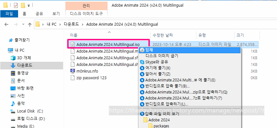
Task: Open 3D 개체 in navigation pane
Action: coord(21,58)
